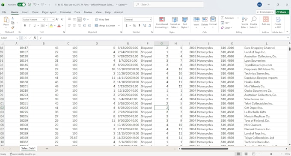Open Find & Select menu
The width and height of the screenshot is (291, 156).
254,23
